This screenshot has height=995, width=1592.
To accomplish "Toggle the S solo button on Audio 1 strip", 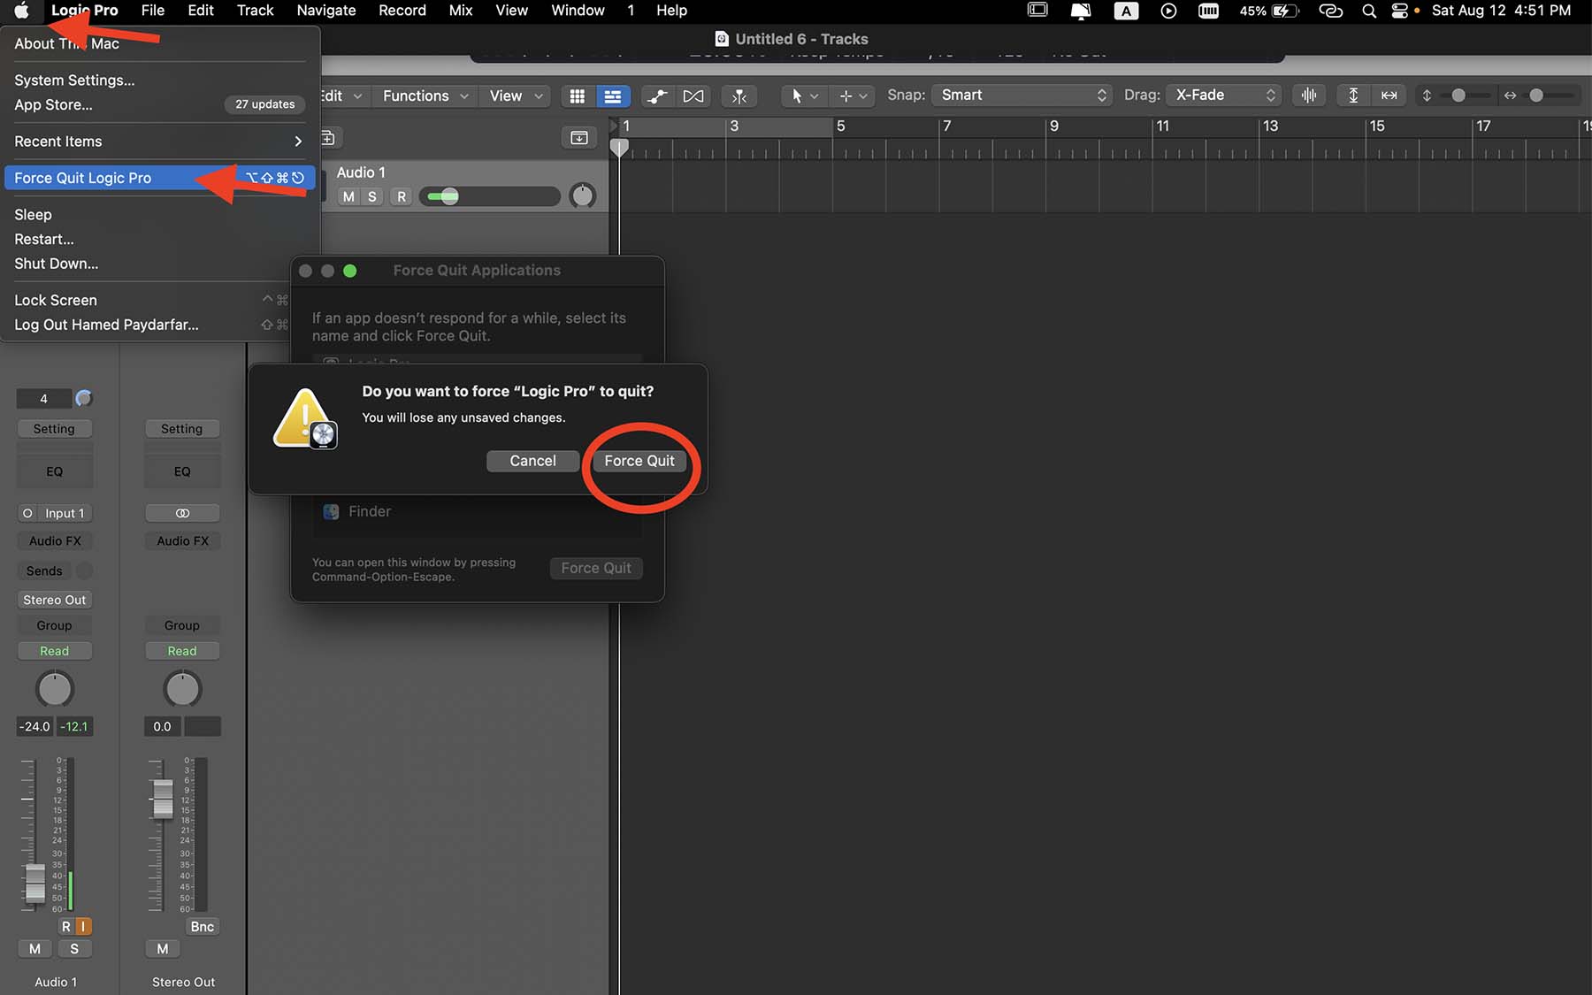I will point(74,948).
